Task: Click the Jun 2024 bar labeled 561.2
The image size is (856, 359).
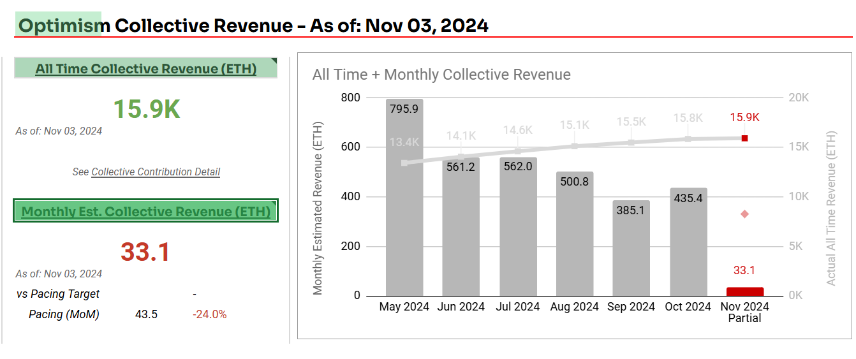Action: (x=461, y=226)
